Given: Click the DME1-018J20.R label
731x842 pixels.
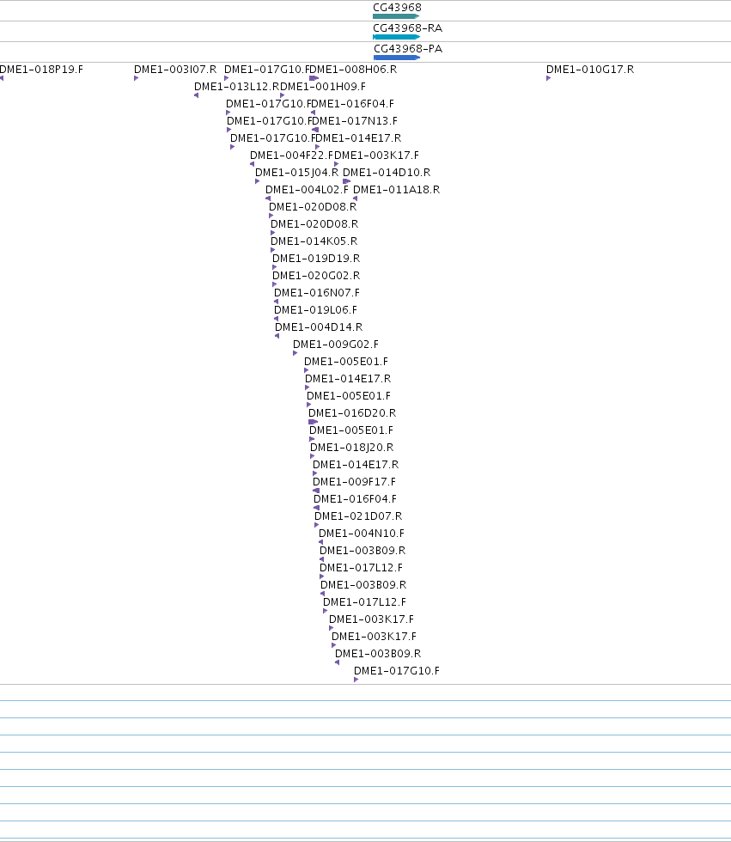Looking at the screenshot, I should 351,448.
